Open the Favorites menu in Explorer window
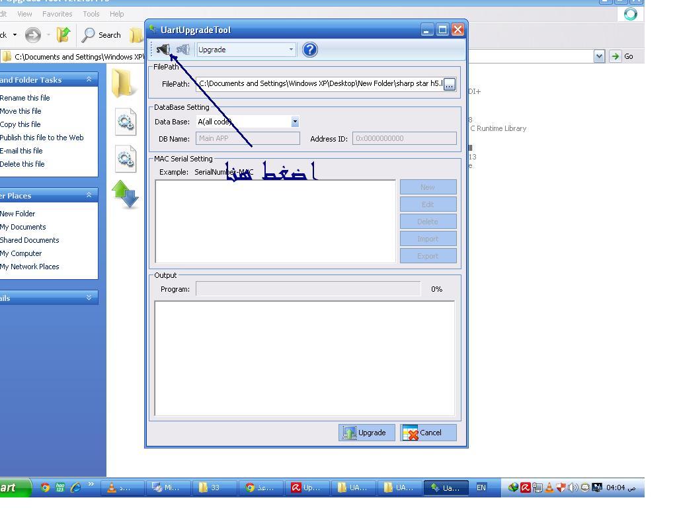 coord(57,14)
